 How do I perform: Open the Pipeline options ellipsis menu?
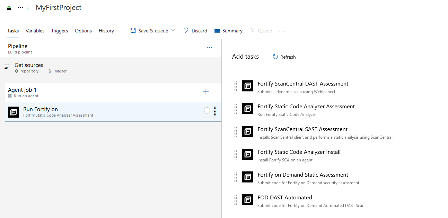[209, 48]
